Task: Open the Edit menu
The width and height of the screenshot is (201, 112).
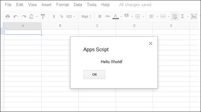Action: pyautogui.click(x=20, y=5)
